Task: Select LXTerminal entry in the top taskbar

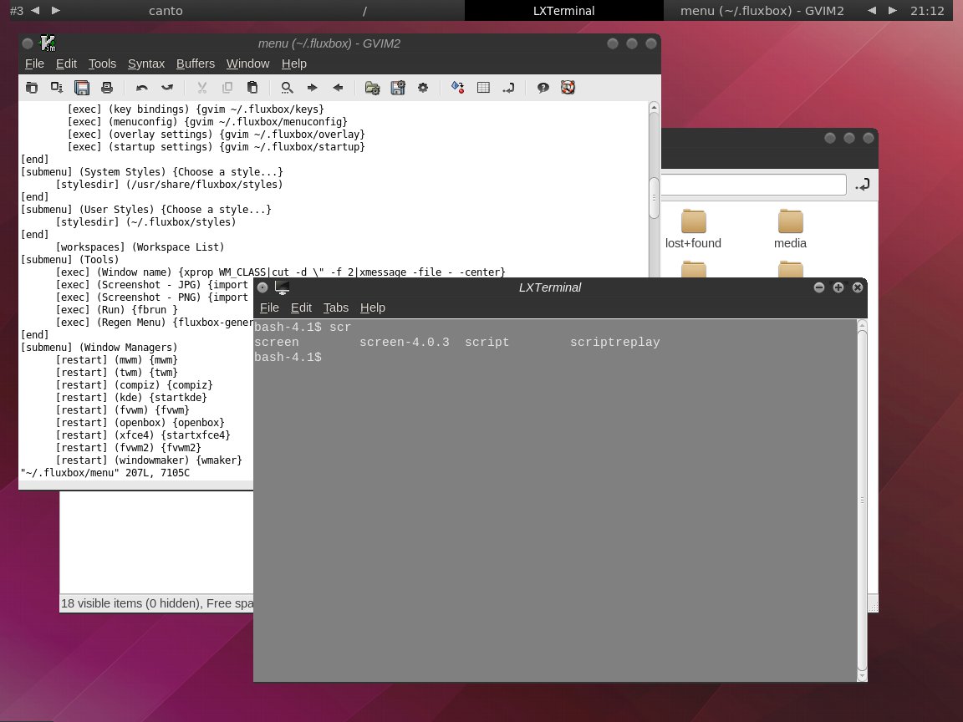Action: click(563, 10)
